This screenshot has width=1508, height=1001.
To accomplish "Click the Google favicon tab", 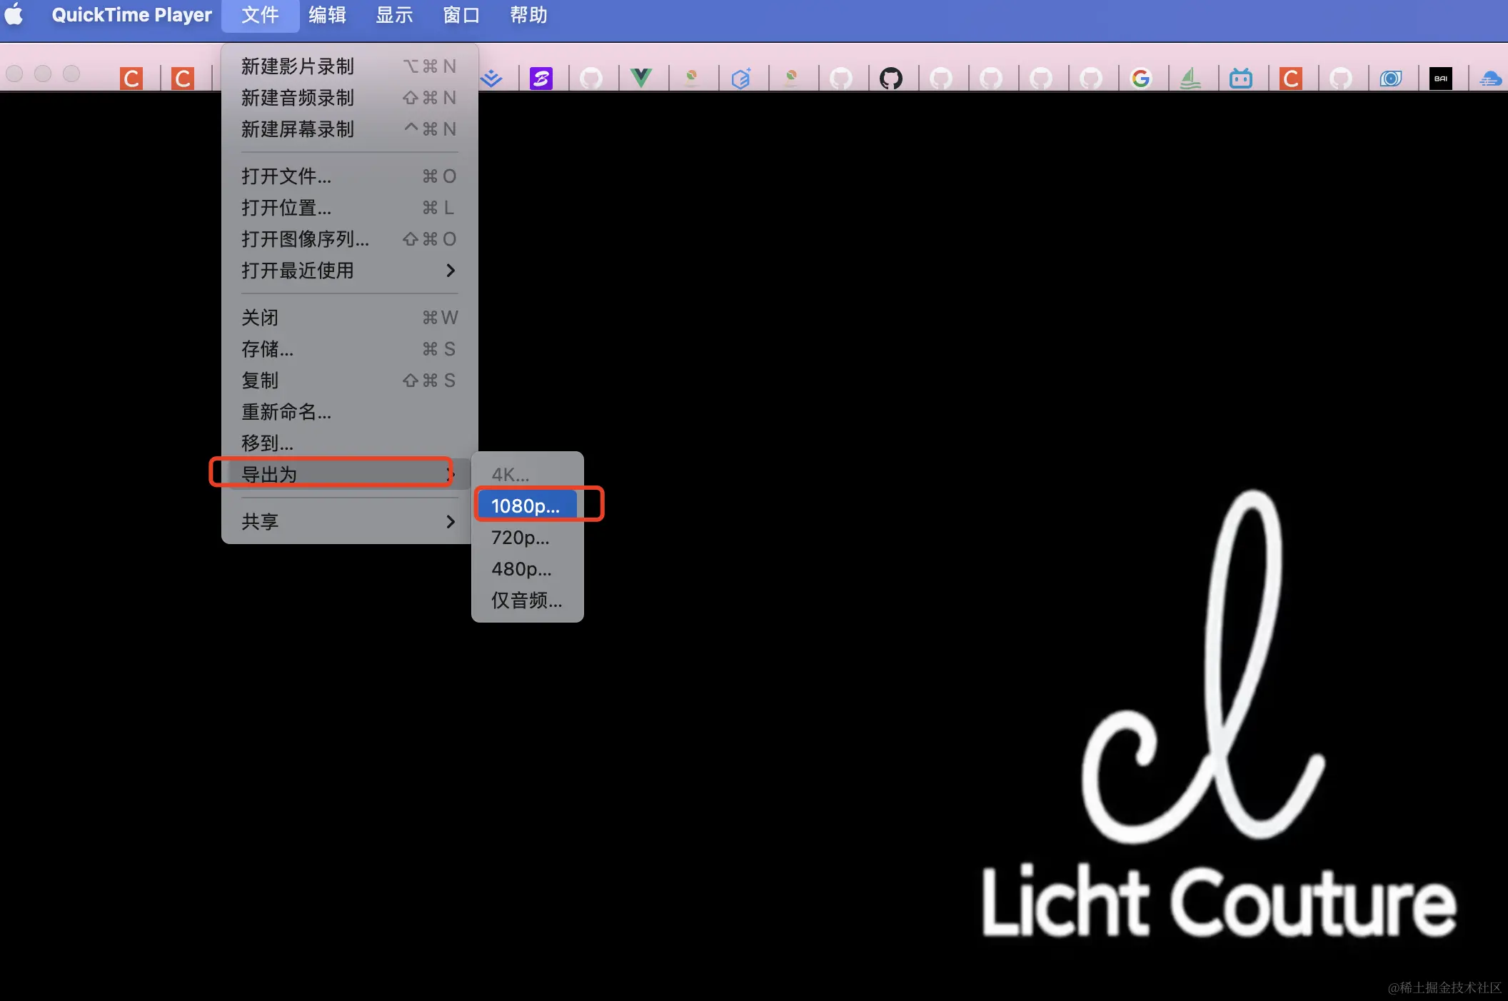I will point(1140,78).
